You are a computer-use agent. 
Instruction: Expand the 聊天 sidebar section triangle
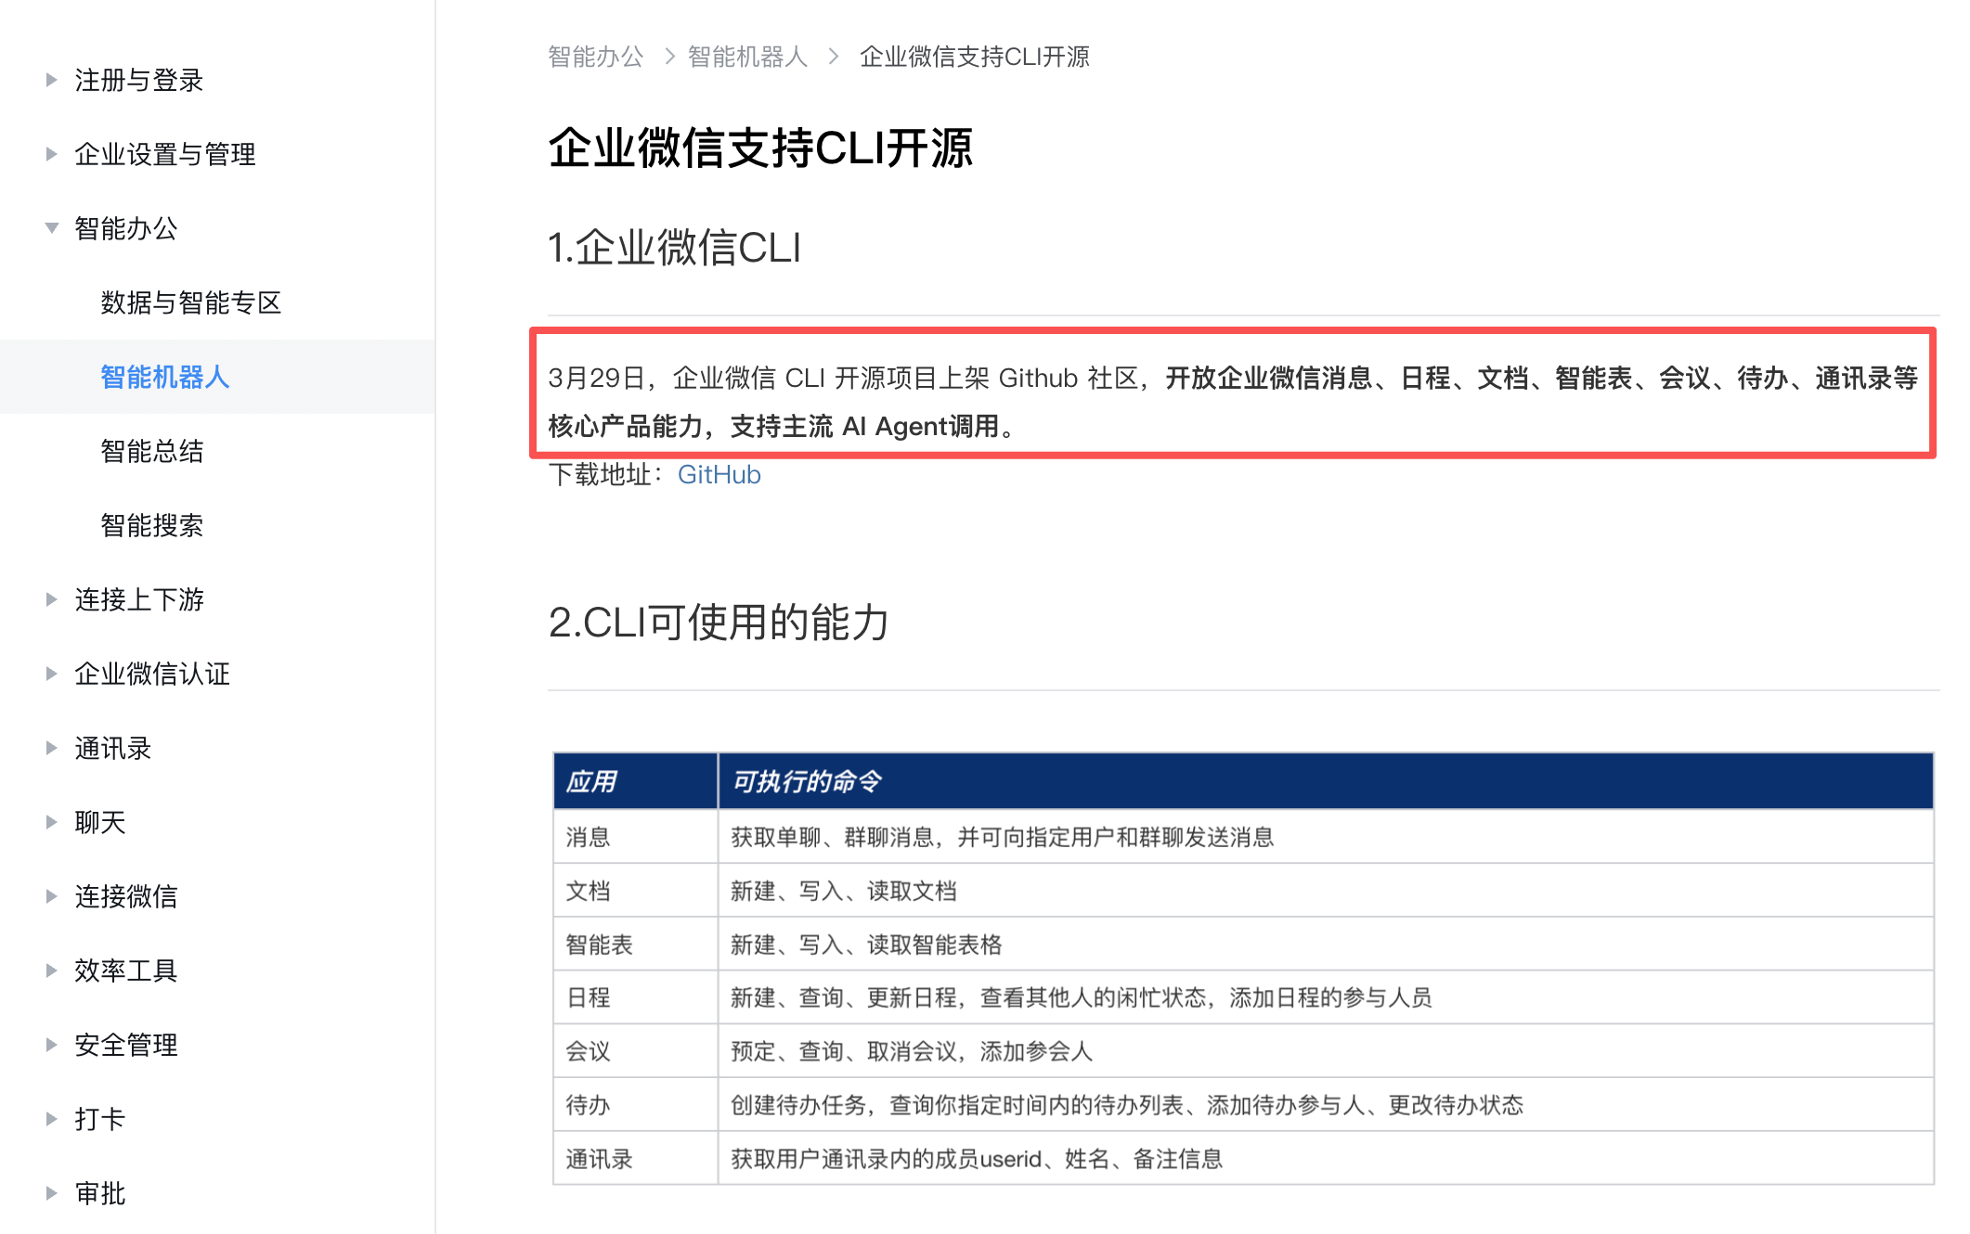[52, 822]
